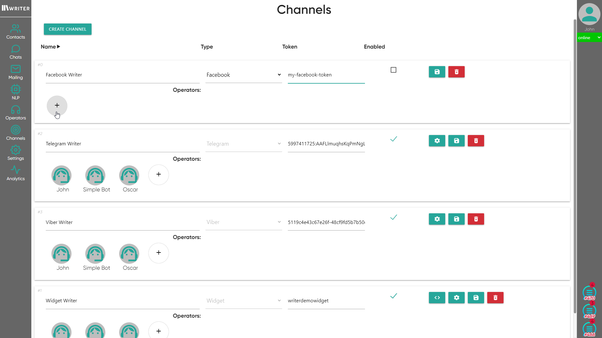The height and width of the screenshot is (338, 602).
Task: Show embed code for Widget Writer
Action: pyautogui.click(x=437, y=298)
